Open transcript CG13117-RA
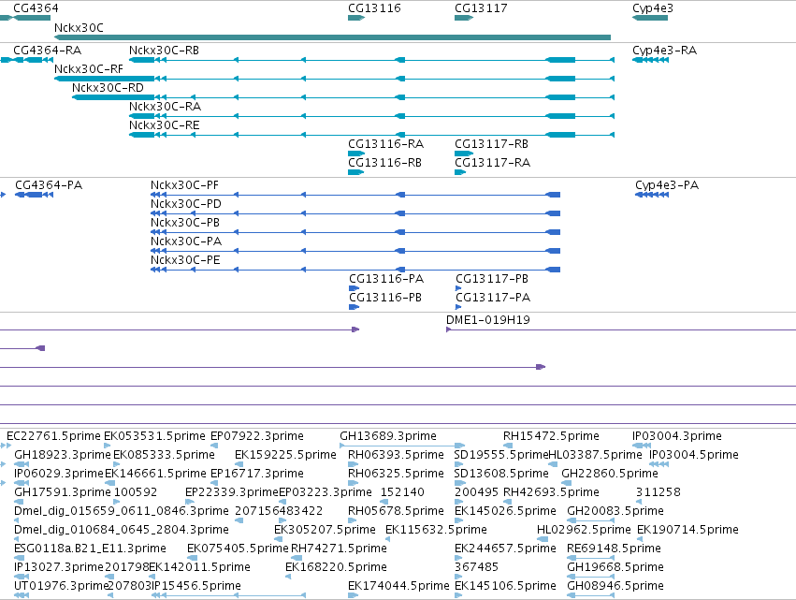796x600 pixels. coord(492,163)
